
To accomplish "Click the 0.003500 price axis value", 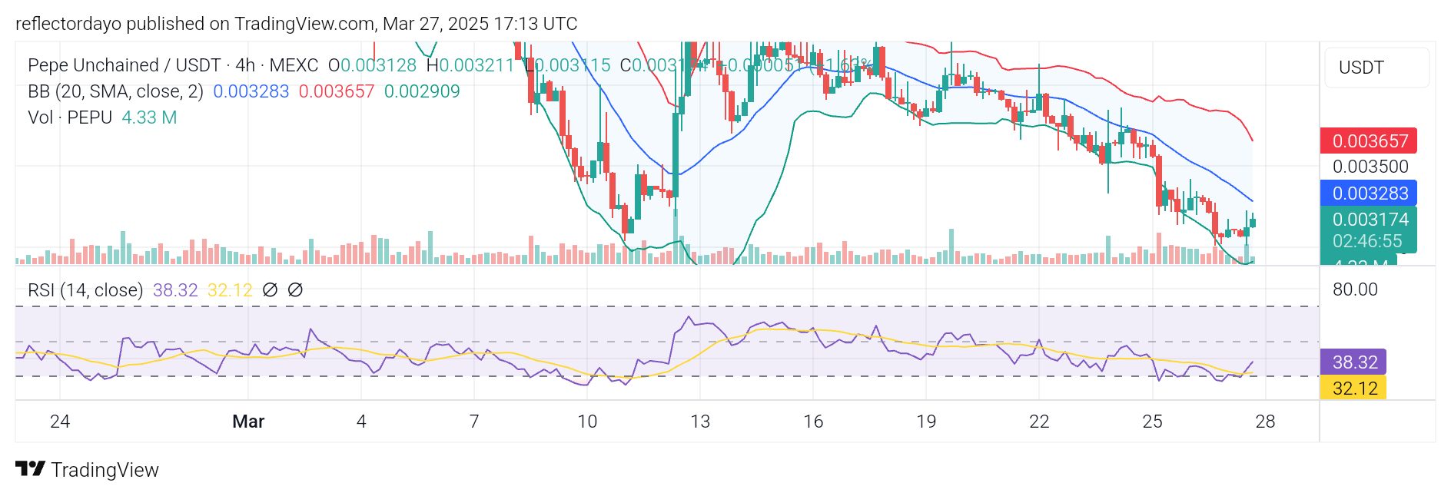I will 1370,167.
